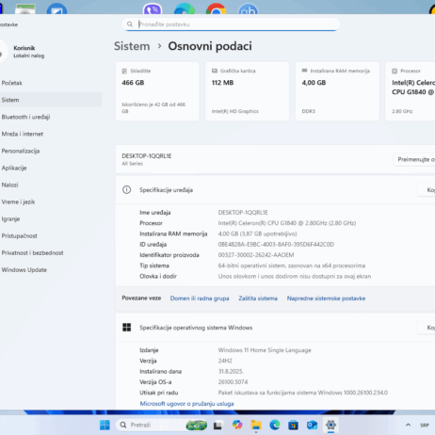This screenshot has height=435, width=435.
Task: Click Preimenujte PC button
Action: click(x=414, y=159)
